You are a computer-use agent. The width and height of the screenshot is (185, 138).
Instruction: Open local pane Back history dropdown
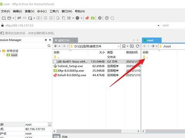click(59, 46)
